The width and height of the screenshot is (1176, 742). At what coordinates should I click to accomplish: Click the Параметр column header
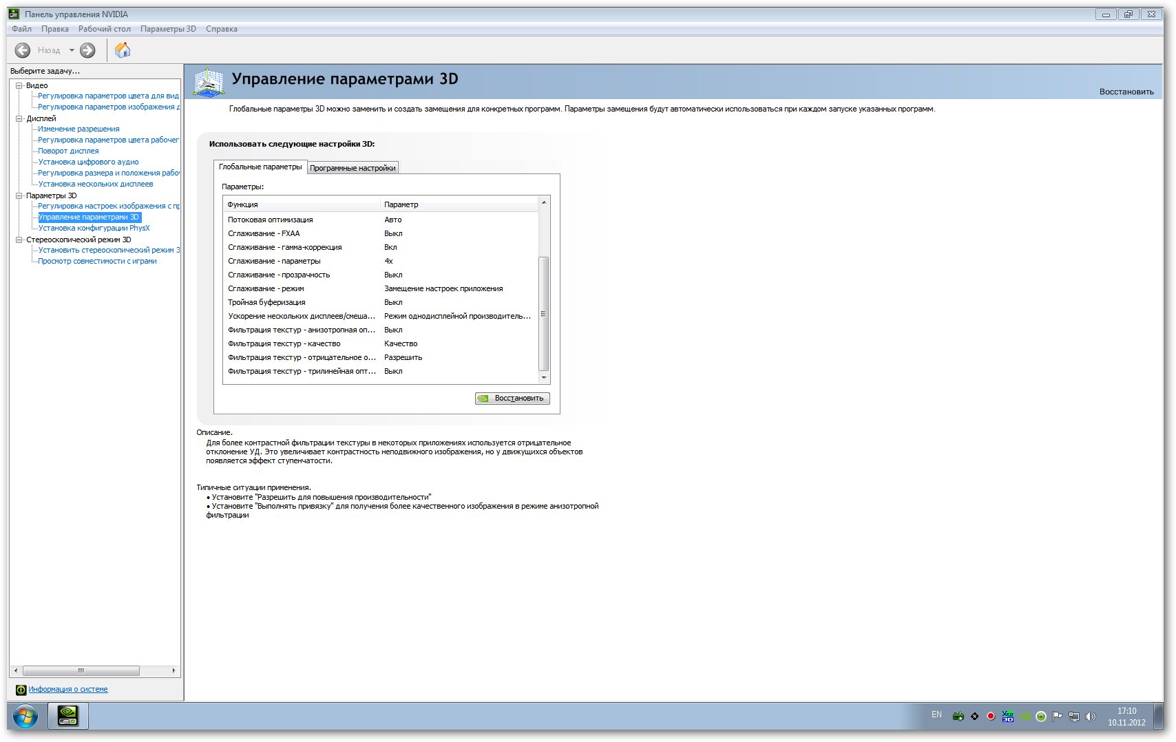pos(459,204)
